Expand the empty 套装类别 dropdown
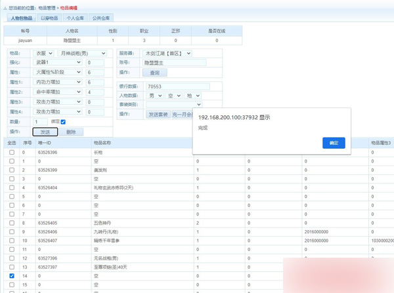Viewport: 394px width, 293px height. 174,104
